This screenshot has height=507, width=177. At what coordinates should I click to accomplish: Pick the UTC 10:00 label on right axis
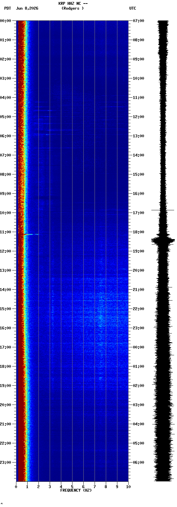(138, 78)
